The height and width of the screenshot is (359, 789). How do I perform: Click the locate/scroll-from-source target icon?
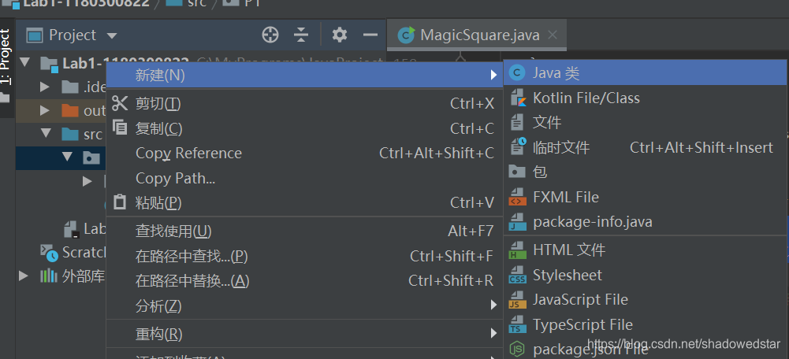[270, 35]
